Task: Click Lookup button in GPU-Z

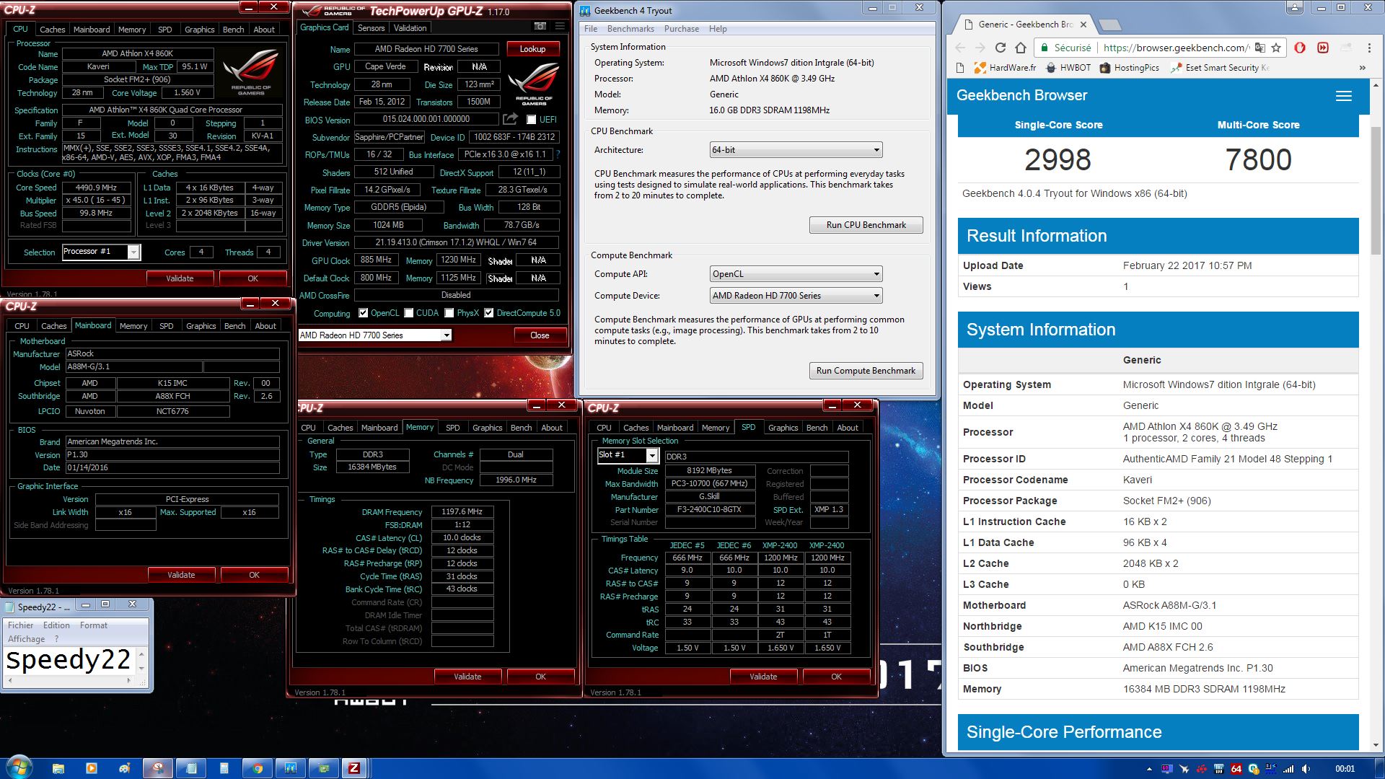Action: point(532,49)
